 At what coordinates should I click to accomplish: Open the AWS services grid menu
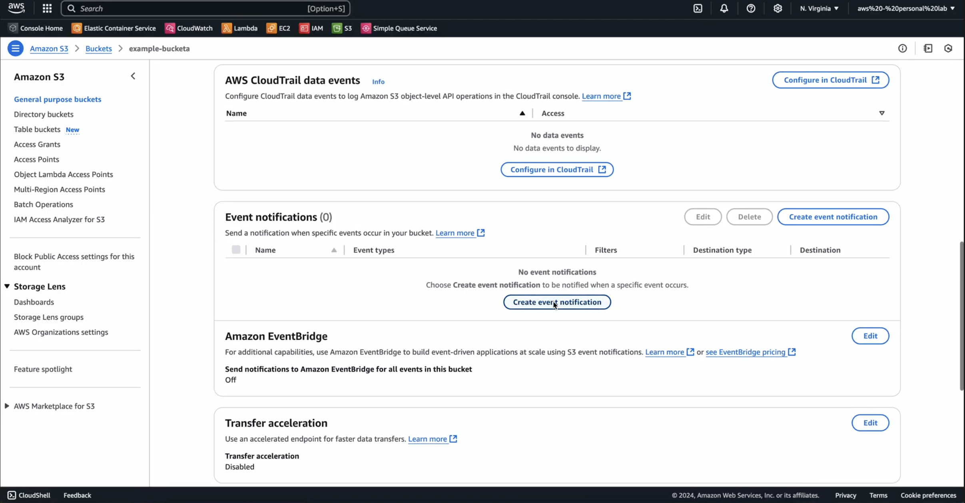[47, 8]
